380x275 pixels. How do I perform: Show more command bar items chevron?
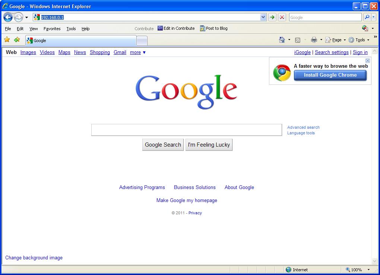[376, 37]
